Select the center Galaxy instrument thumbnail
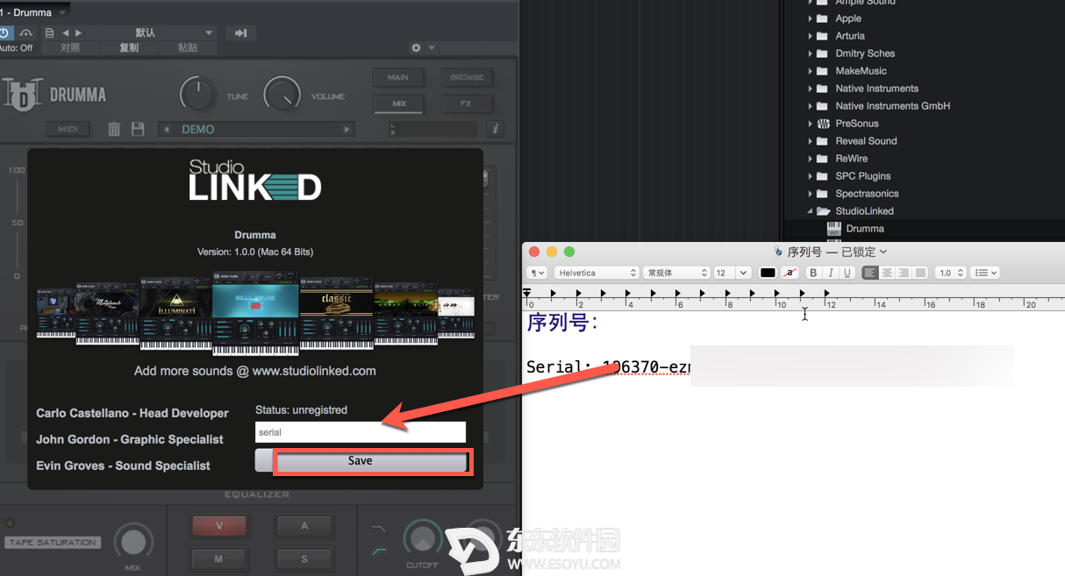 [255, 315]
